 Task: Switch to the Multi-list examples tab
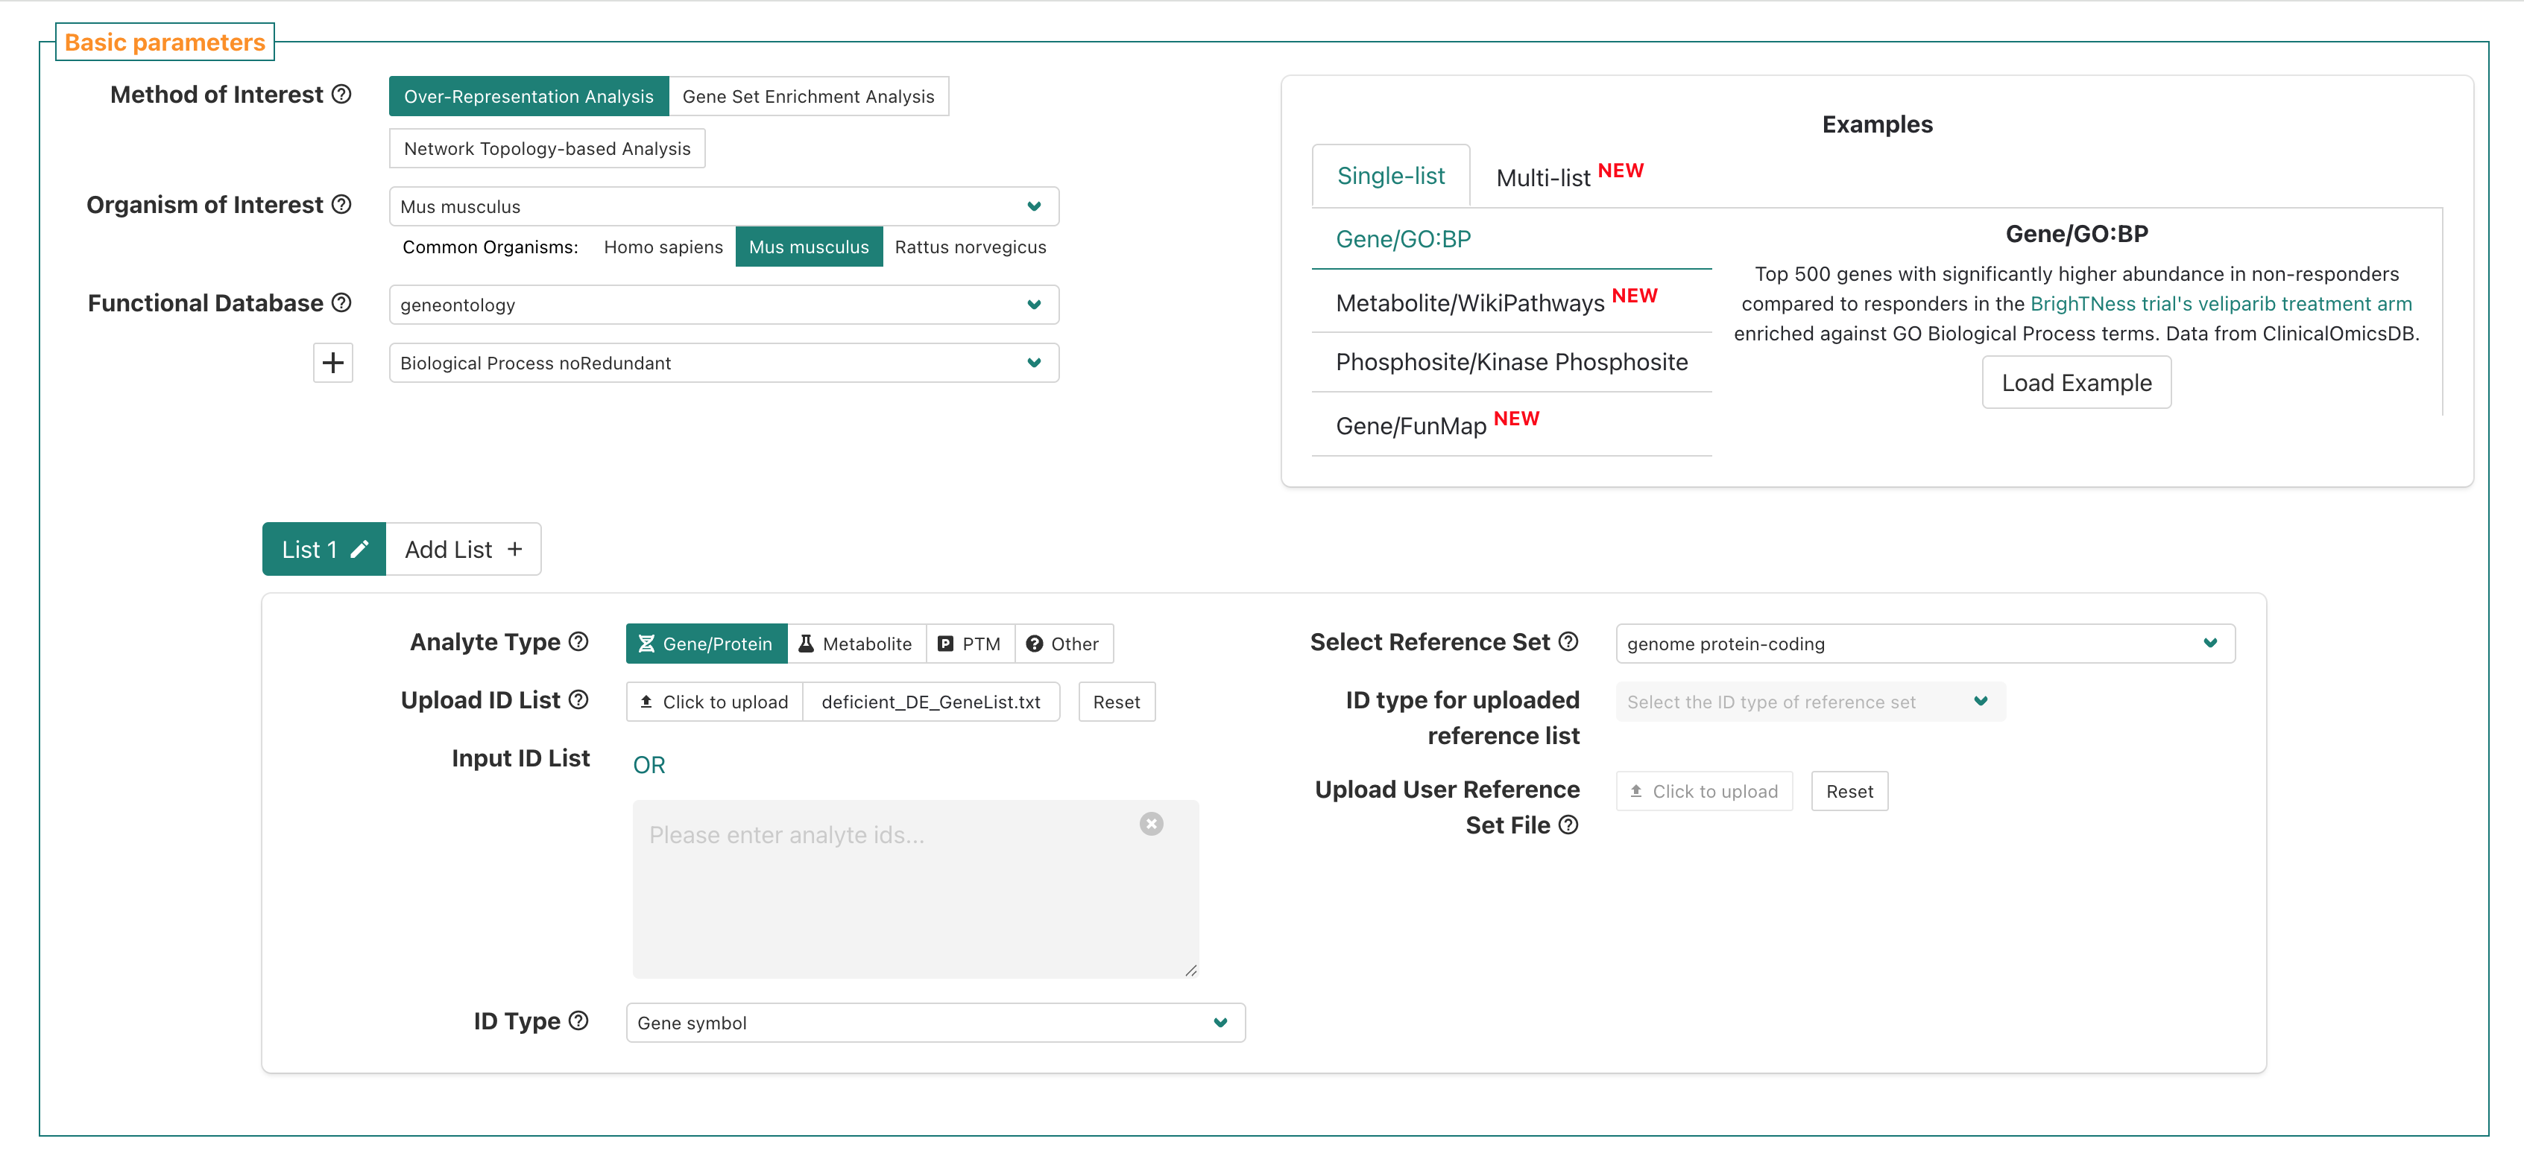[1568, 177]
